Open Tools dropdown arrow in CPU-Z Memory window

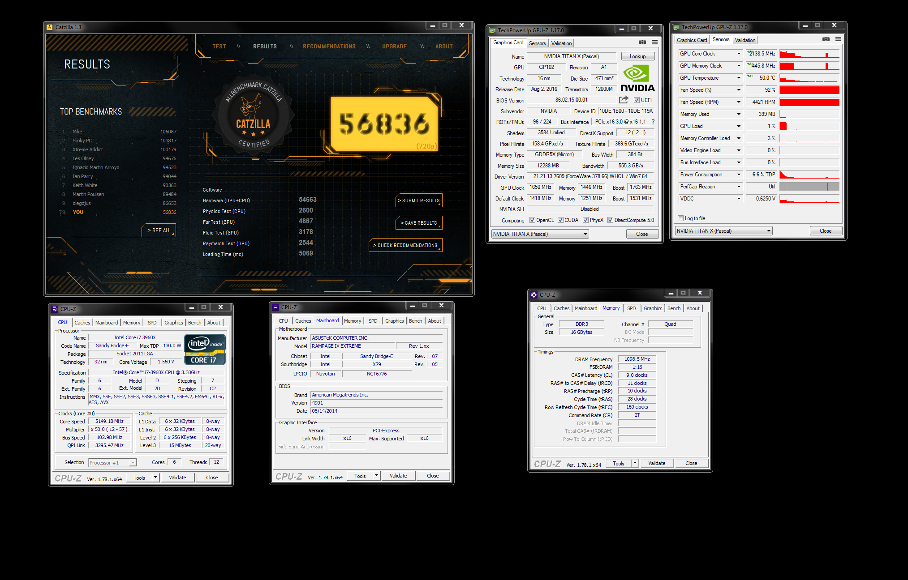pyautogui.click(x=635, y=463)
